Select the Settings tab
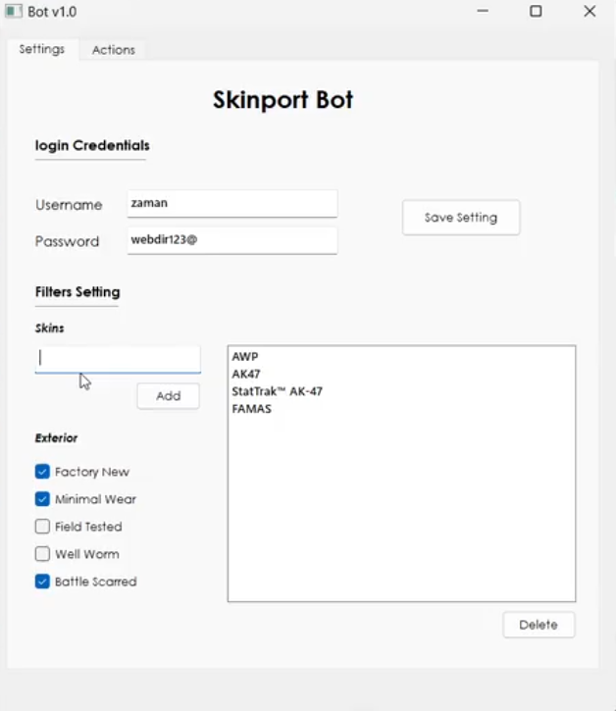 coord(41,49)
